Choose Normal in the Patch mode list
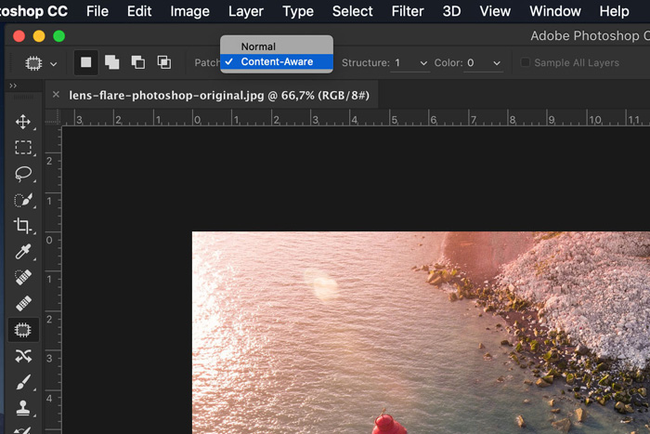 (277, 46)
